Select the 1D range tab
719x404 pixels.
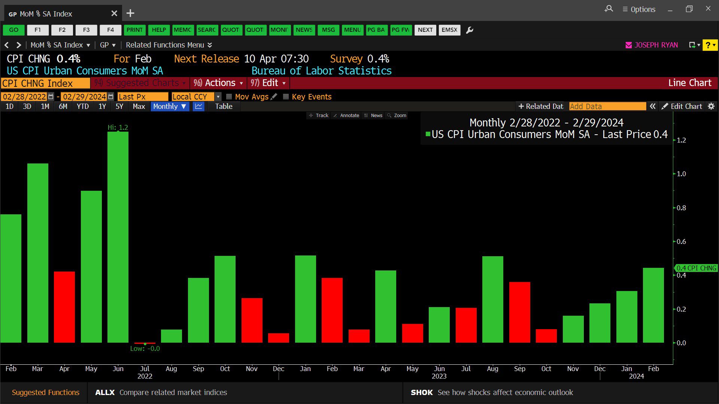[9, 107]
